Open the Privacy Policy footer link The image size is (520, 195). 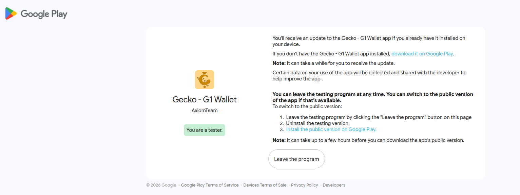click(x=304, y=185)
